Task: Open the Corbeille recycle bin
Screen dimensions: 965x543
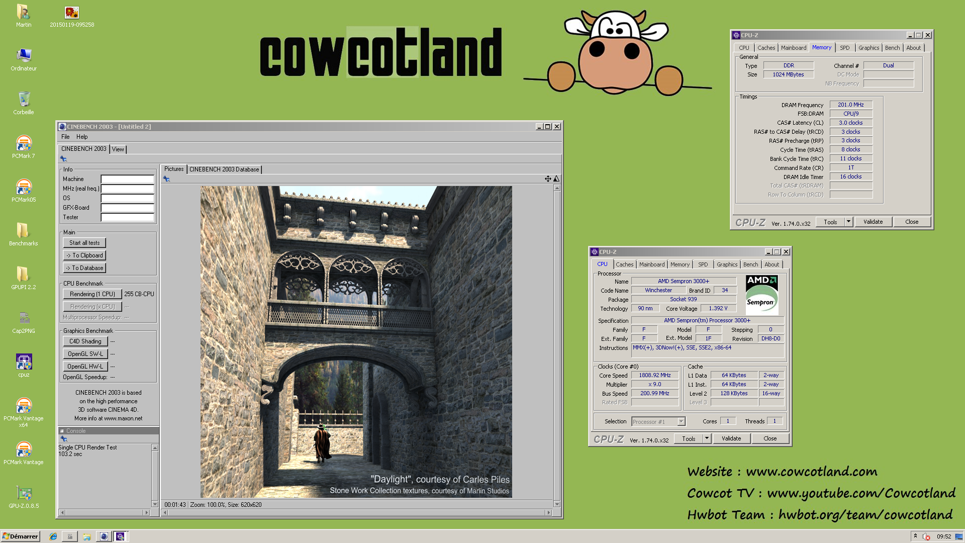Action: pyautogui.click(x=24, y=103)
